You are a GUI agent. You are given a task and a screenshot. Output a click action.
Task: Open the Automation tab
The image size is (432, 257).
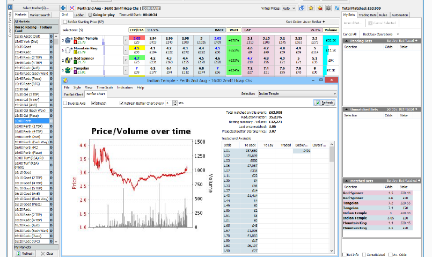pyautogui.click(x=399, y=15)
